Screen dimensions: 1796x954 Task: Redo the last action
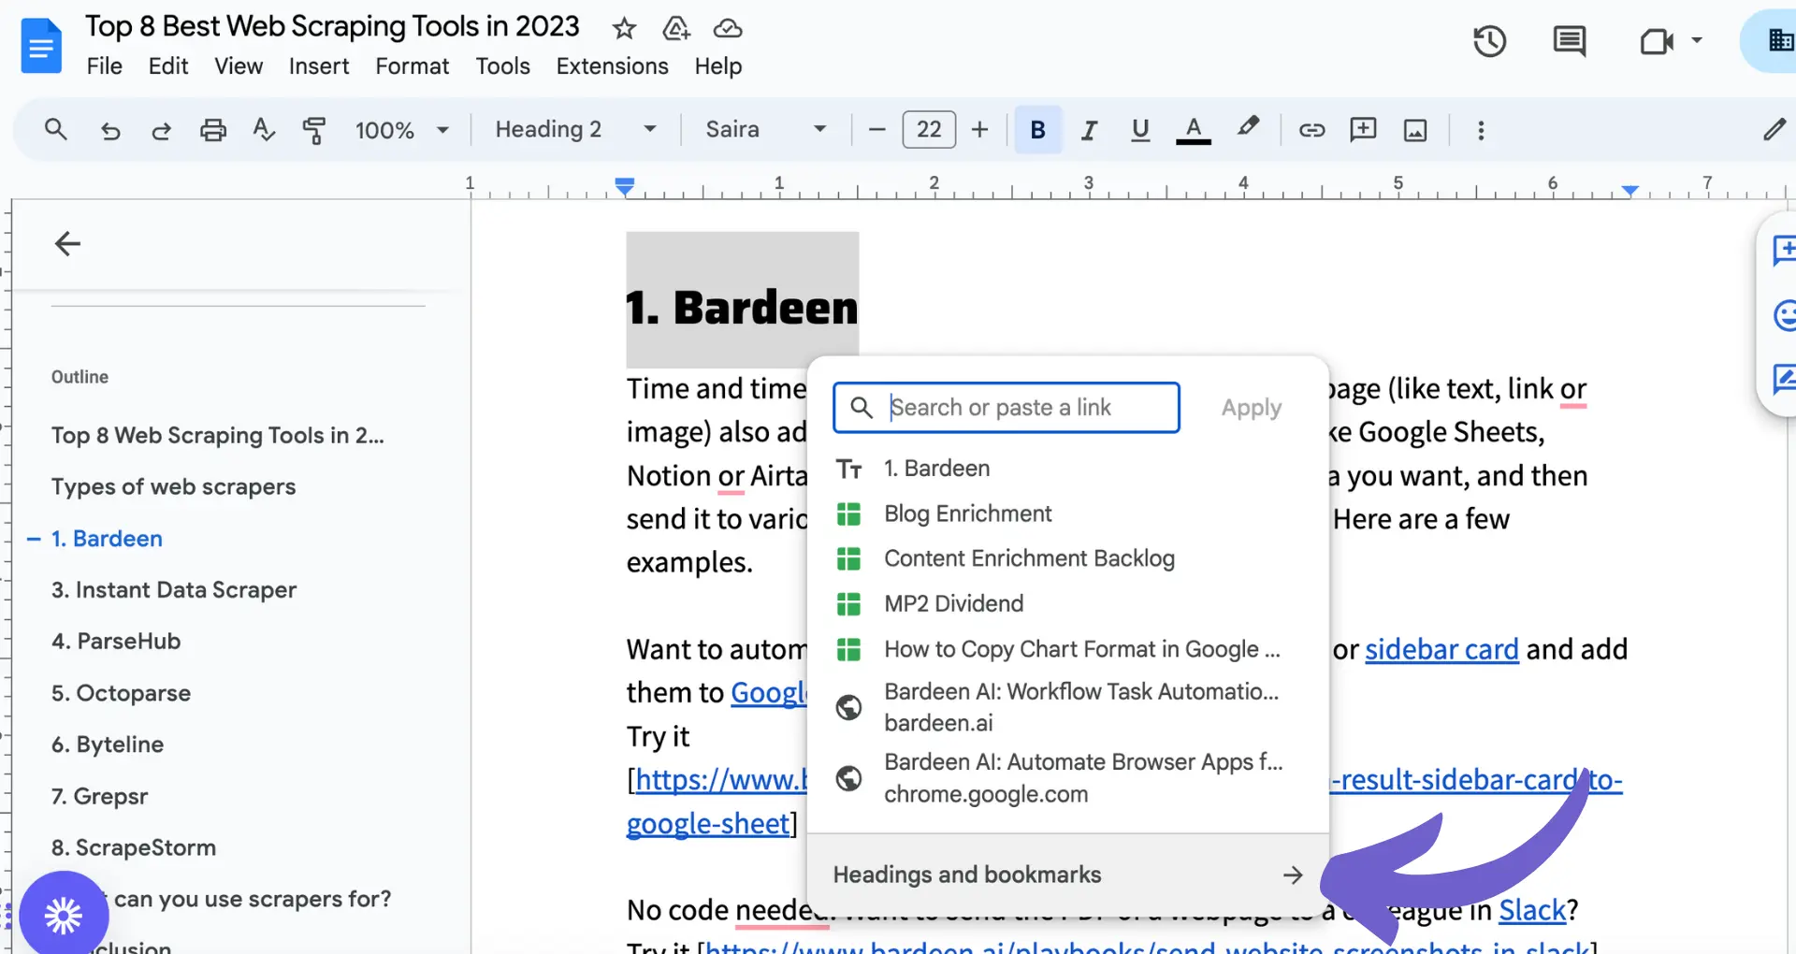tap(161, 130)
